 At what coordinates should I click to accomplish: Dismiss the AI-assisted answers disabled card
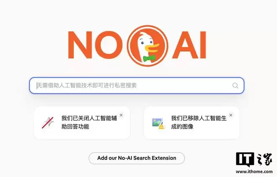121,115
